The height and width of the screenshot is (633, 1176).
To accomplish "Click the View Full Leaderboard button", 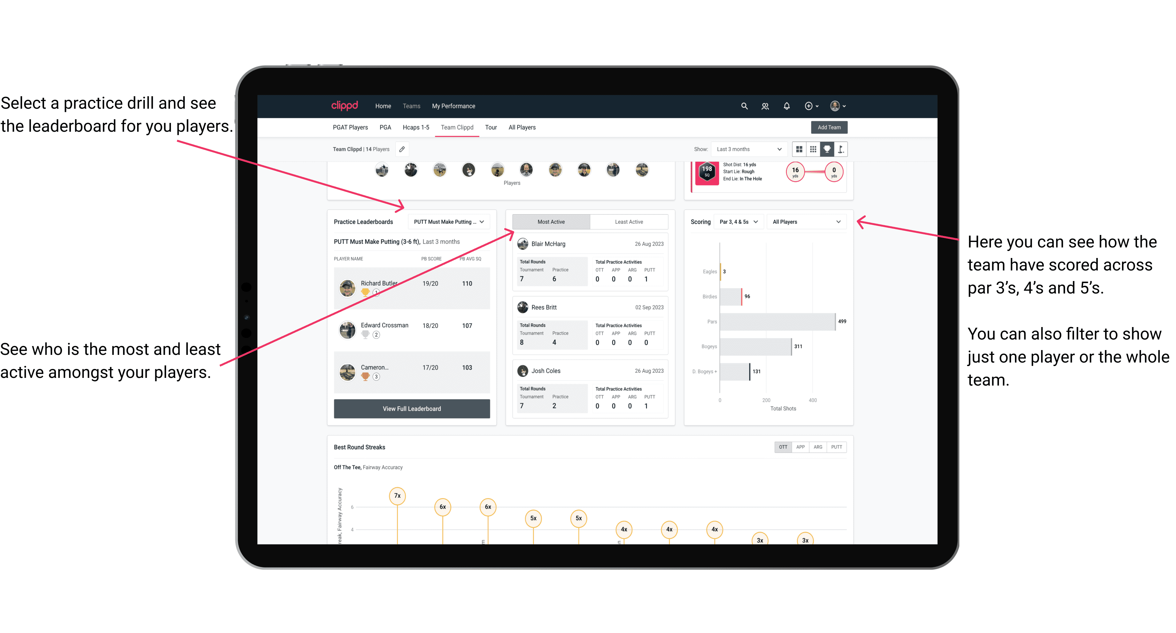I will click(412, 409).
